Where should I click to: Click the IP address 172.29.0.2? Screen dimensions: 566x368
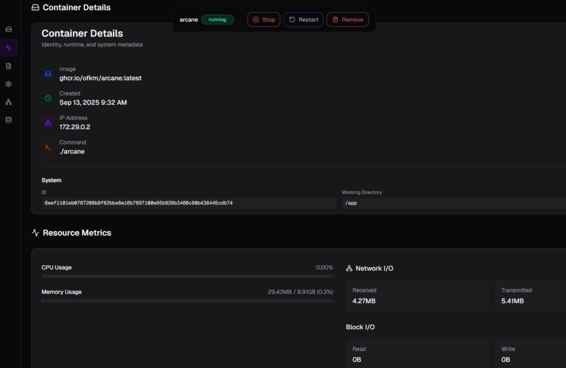point(75,127)
